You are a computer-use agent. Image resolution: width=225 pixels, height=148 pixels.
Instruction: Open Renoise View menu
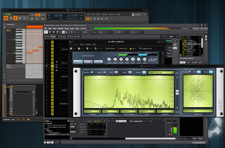pos(54,28)
